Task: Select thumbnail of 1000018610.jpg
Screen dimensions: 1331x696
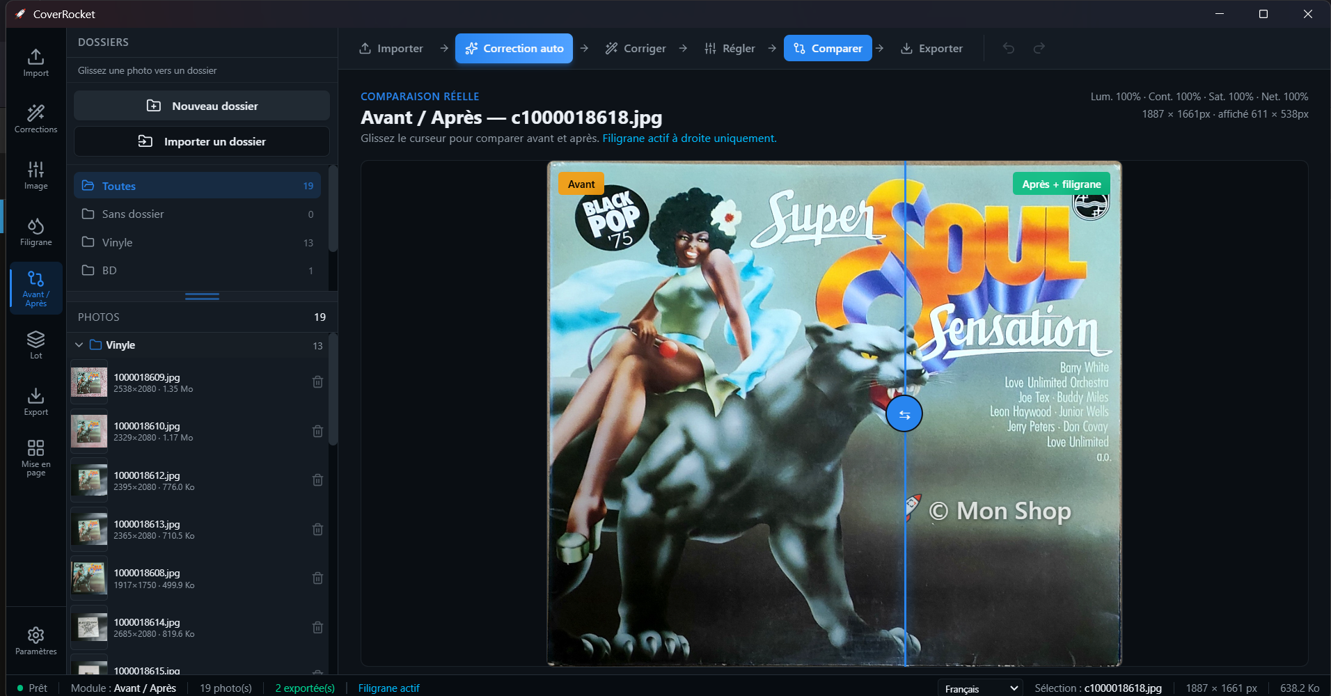Action: point(89,432)
